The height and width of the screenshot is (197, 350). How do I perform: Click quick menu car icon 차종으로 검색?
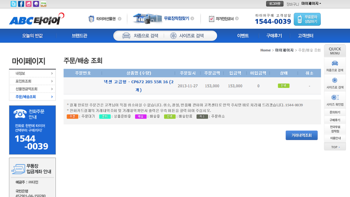pyautogui.click(x=335, y=63)
